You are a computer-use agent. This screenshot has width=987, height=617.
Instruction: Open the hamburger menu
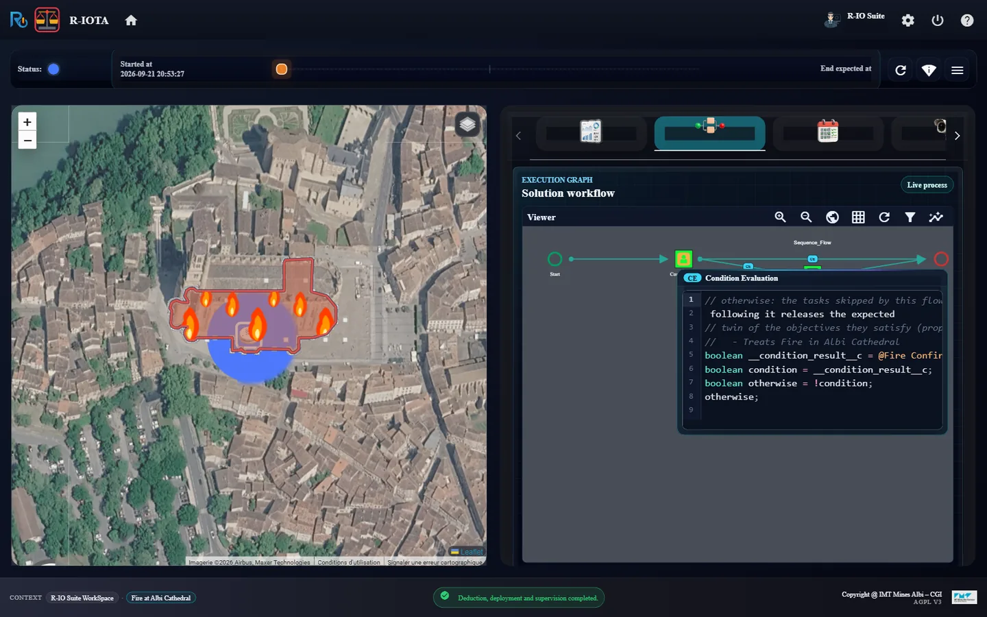pyautogui.click(x=958, y=70)
